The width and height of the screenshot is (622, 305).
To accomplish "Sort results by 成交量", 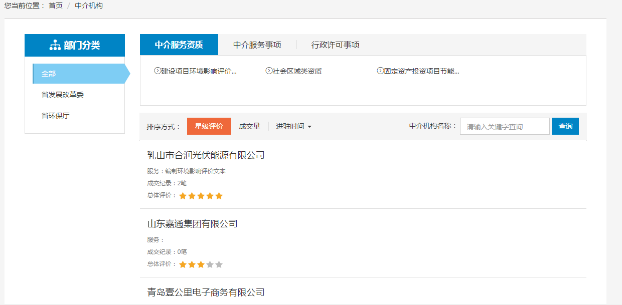I will click(x=249, y=127).
